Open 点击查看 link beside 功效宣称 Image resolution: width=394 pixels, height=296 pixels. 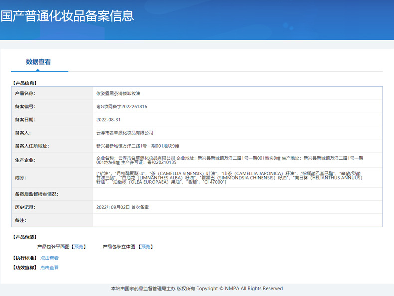point(49,268)
